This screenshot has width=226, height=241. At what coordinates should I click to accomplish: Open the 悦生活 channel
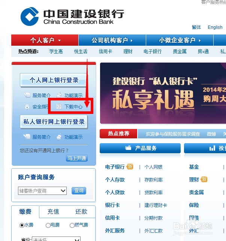(x=81, y=51)
